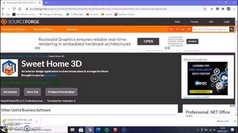This screenshot has width=238, height=133.
Task: Open the Help menu
Action: [x=177, y=22]
